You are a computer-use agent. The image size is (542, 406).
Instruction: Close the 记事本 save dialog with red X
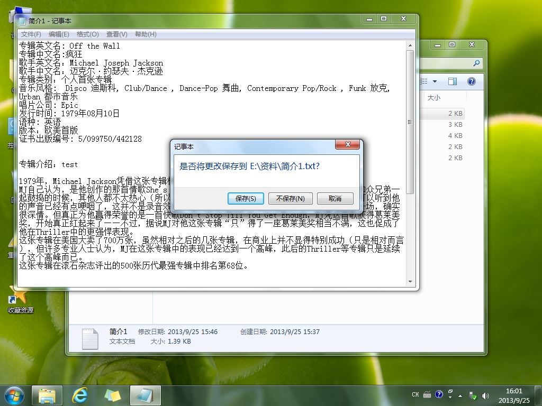click(348, 144)
